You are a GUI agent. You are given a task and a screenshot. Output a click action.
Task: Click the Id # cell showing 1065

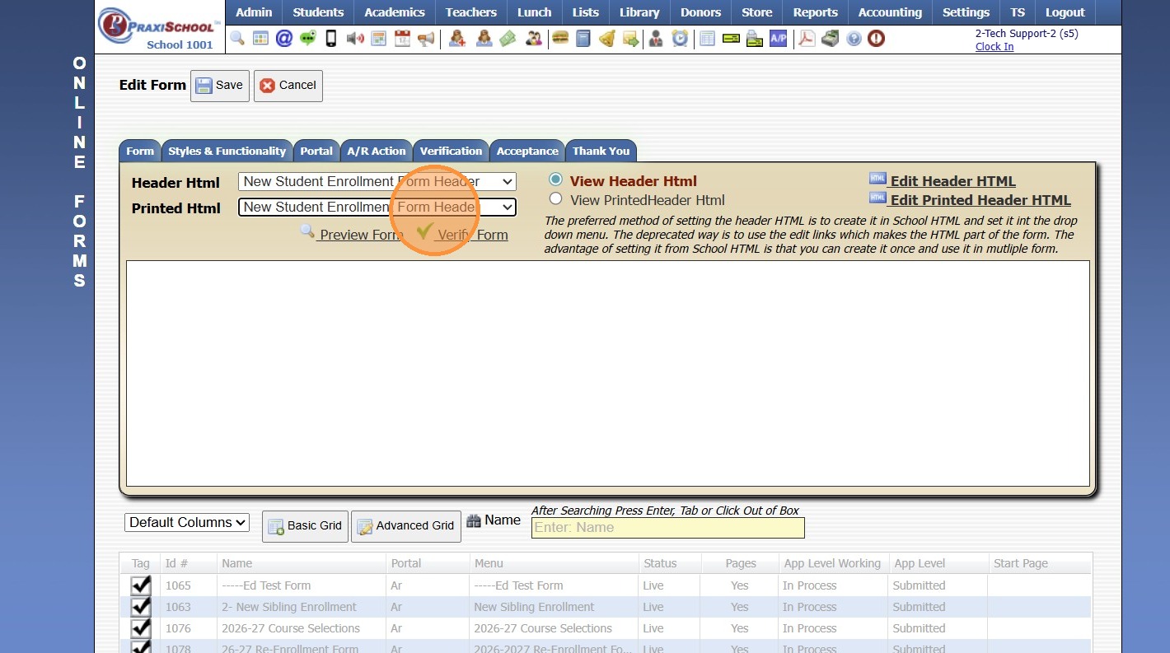coord(178,585)
